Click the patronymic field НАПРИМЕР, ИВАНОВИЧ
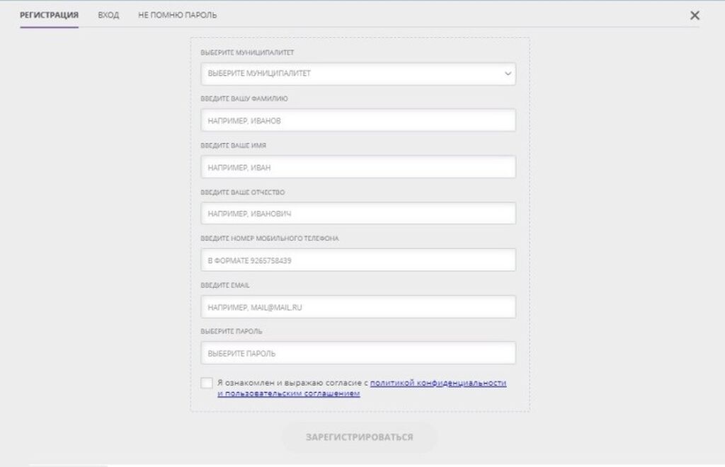 click(358, 214)
